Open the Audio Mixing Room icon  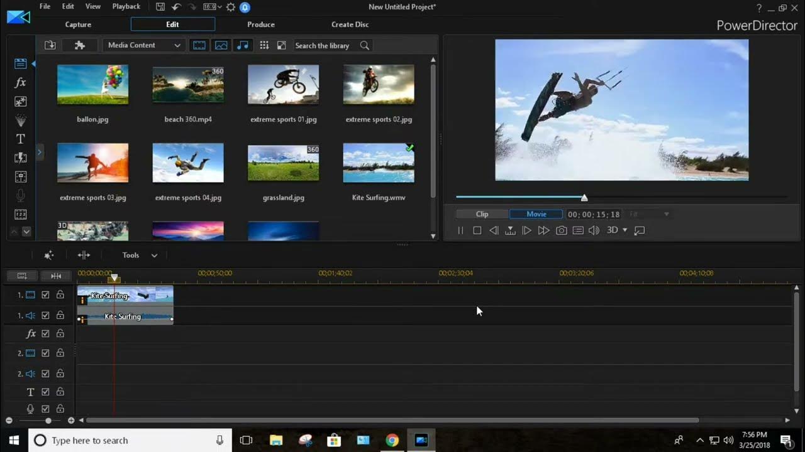coord(20,176)
